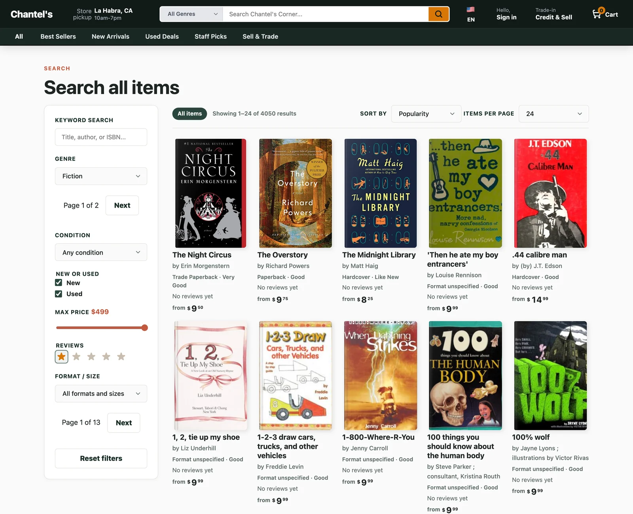Image resolution: width=633 pixels, height=514 pixels.
Task: Go to Chantel's home logo
Action: 32,14
